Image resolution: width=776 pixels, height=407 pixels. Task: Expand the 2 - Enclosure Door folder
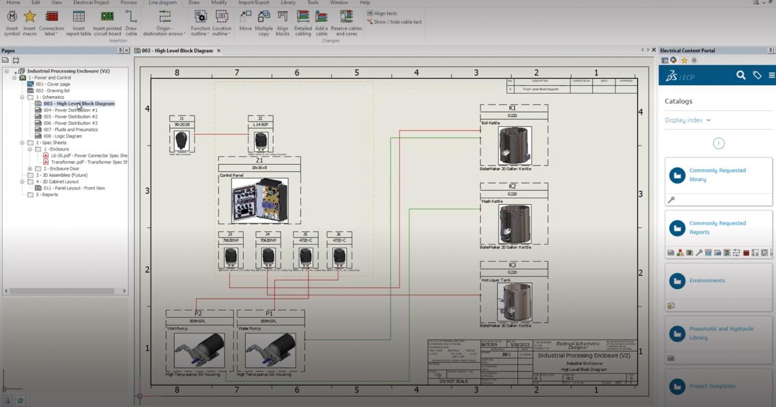point(30,169)
